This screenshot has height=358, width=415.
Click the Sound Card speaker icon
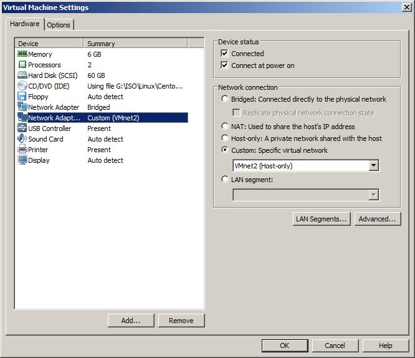pyautogui.click(x=22, y=139)
